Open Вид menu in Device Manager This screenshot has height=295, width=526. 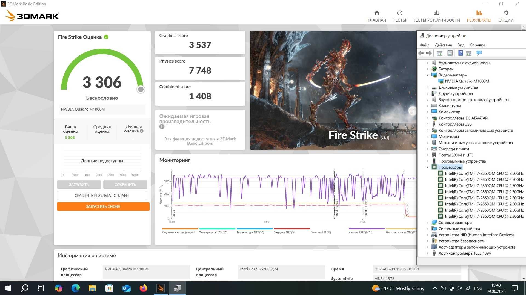[x=461, y=45]
